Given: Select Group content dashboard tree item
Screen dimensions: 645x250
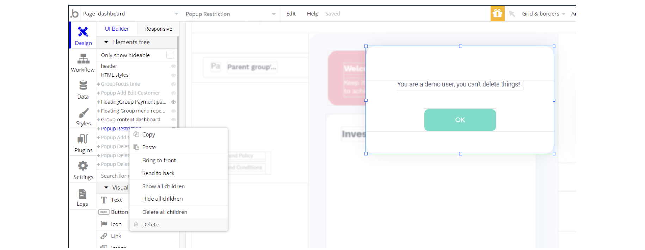Looking at the screenshot, I should pos(130,120).
